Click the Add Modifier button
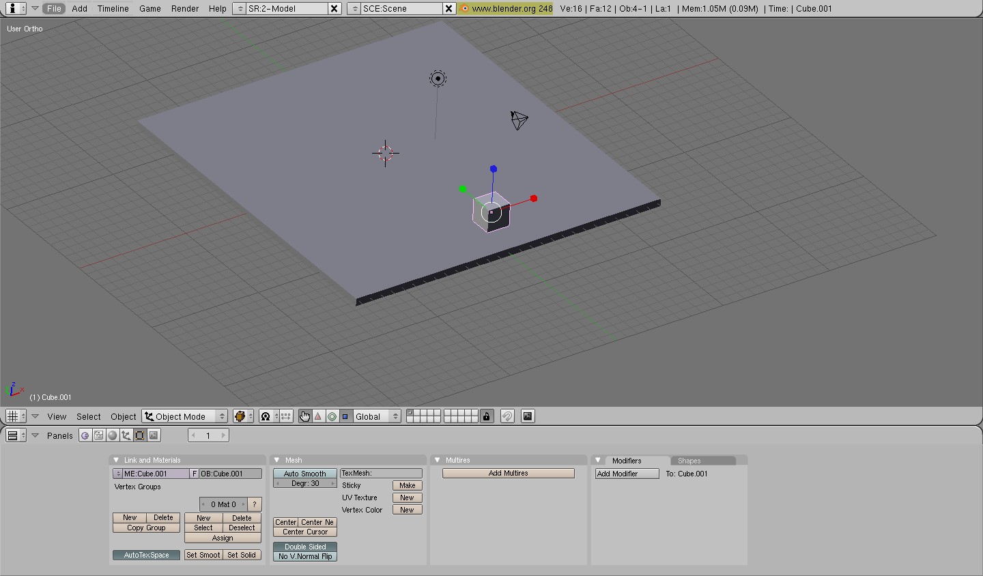This screenshot has height=576, width=983. pos(627,474)
